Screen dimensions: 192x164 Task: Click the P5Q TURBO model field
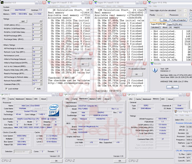pyautogui.click(x=93, y=109)
